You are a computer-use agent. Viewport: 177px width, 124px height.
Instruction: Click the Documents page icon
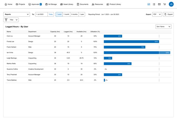click(78, 4)
